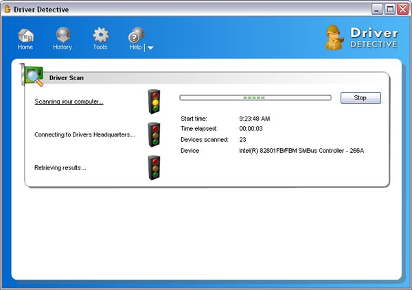
Task: Click the 'Scanning your computer...' link
Action: [x=69, y=101]
